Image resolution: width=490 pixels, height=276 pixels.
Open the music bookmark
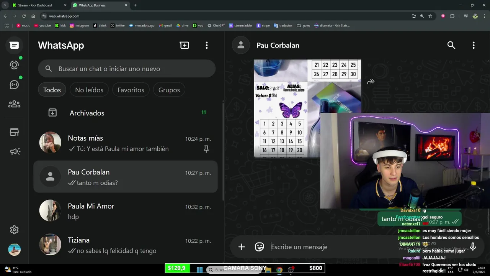[x=23, y=26]
